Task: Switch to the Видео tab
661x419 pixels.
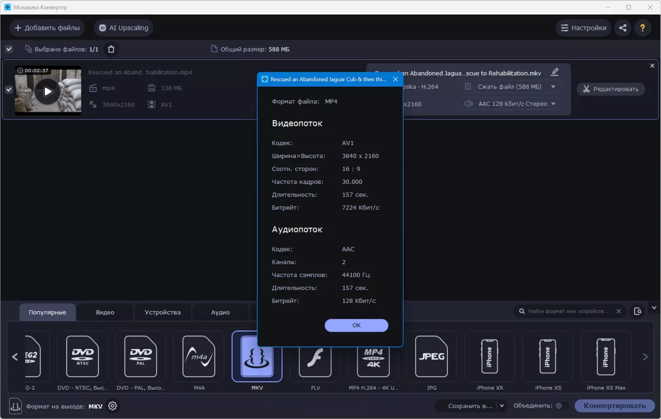Action: click(x=105, y=312)
